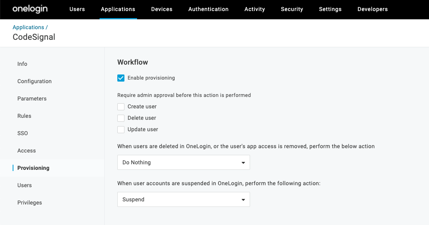Open the Users top menu
Image resolution: width=429 pixels, height=225 pixels.
(77, 9)
